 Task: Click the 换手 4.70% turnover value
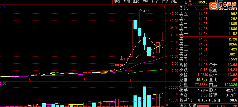(202, 90)
